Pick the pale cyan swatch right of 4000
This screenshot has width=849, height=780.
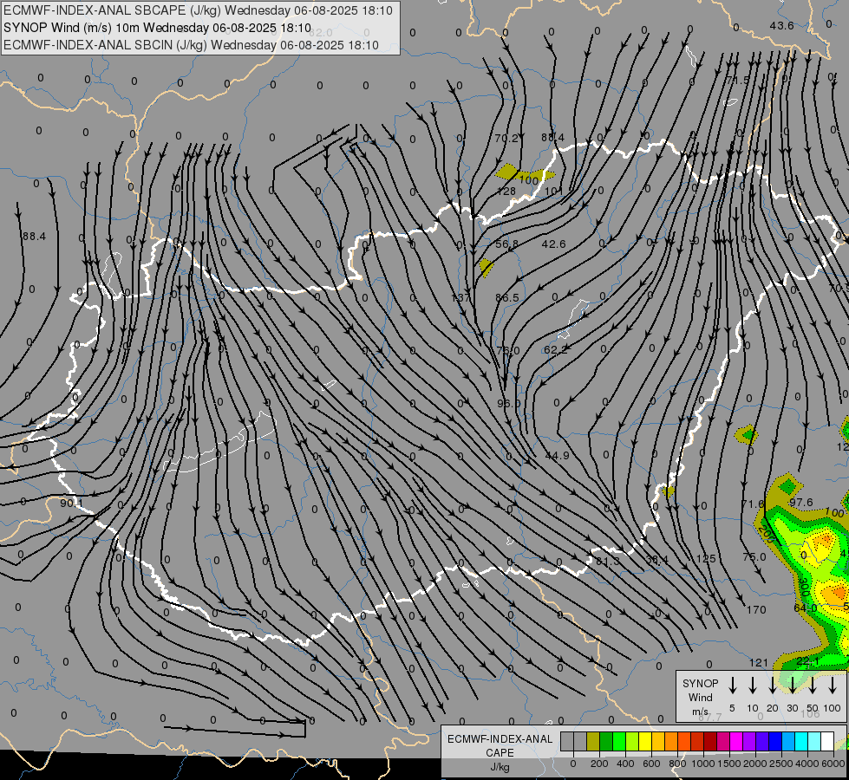point(814,741)
